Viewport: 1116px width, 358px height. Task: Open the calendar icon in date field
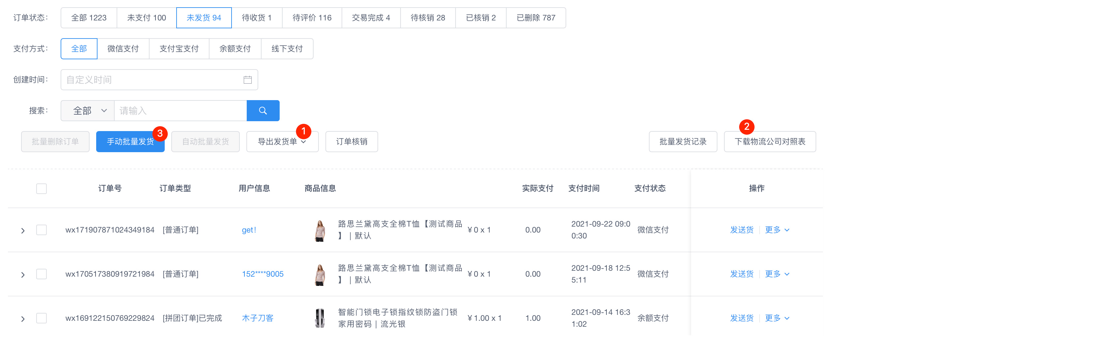(247, 80)
